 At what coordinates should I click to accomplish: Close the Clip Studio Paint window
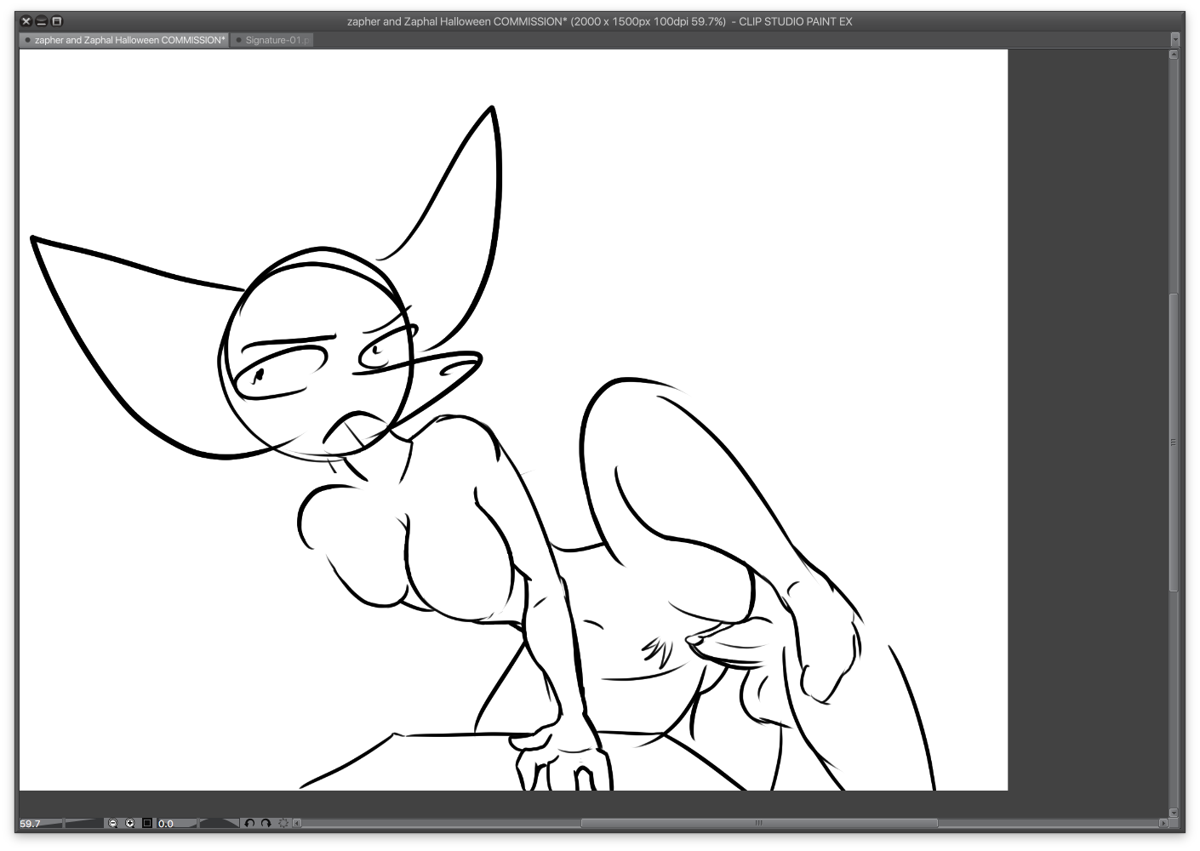tap(26, 21)
